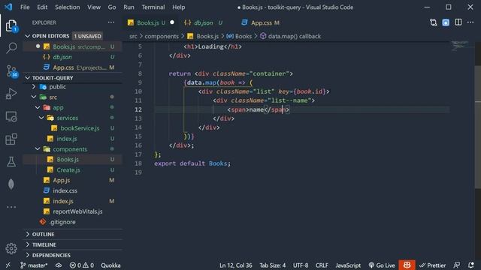Collapse the src folder
This screenshot has width=481, height=270.
point(73,97)
